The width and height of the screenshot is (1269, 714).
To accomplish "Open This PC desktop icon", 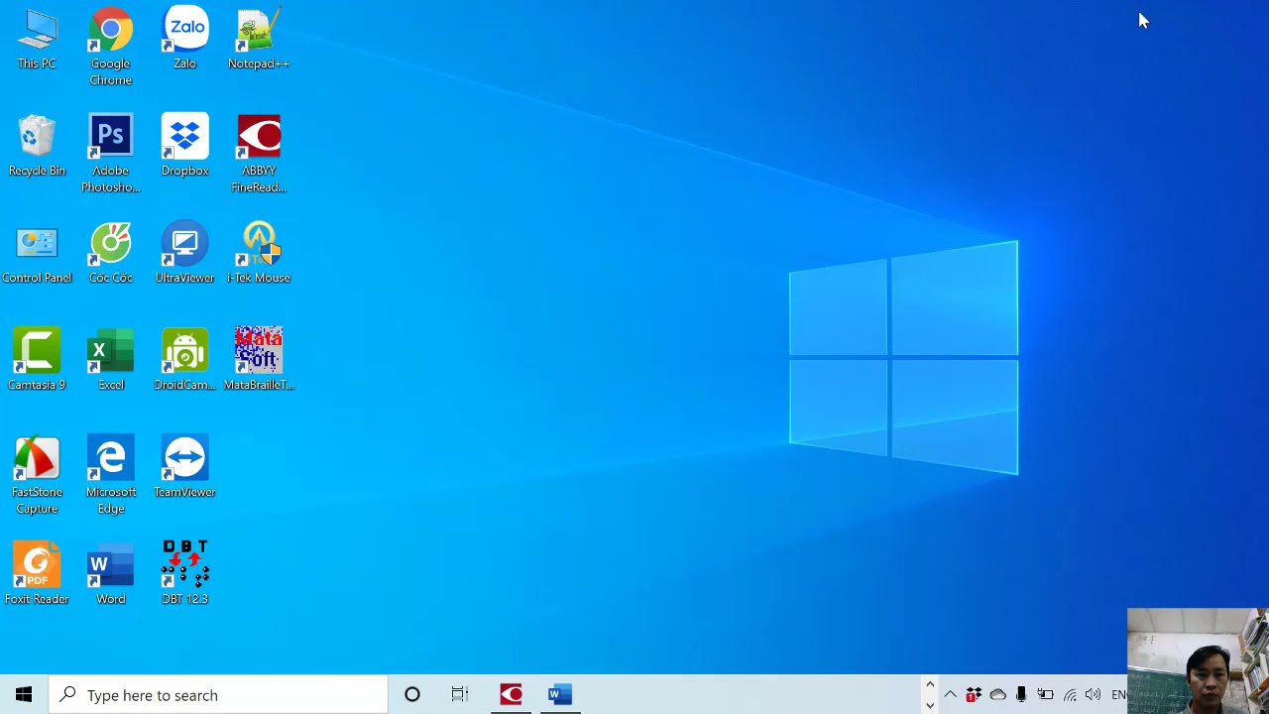I will pyautogui.click(x=37, y=40).
